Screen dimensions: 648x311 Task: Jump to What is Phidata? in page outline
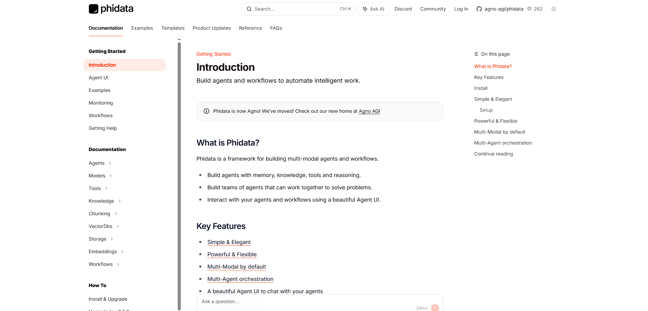pyautogui.click(x=493, y=66)
